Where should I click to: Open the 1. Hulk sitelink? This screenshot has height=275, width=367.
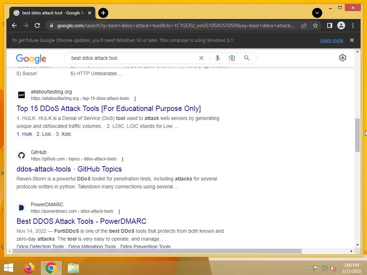[x=24, y=134]
